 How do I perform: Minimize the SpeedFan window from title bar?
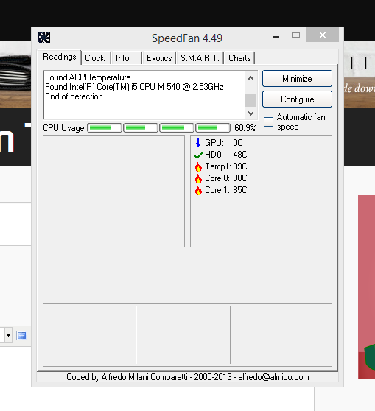(276, 36)
